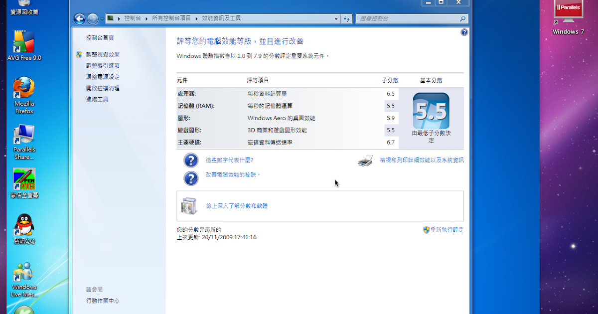Click the Back navigation arrow button
The height and width of the screenshot is (314, 598).
click(x=79, y=19)
